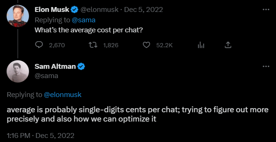
Task: Click the 52.2K likes count
Action: point(164,45)
